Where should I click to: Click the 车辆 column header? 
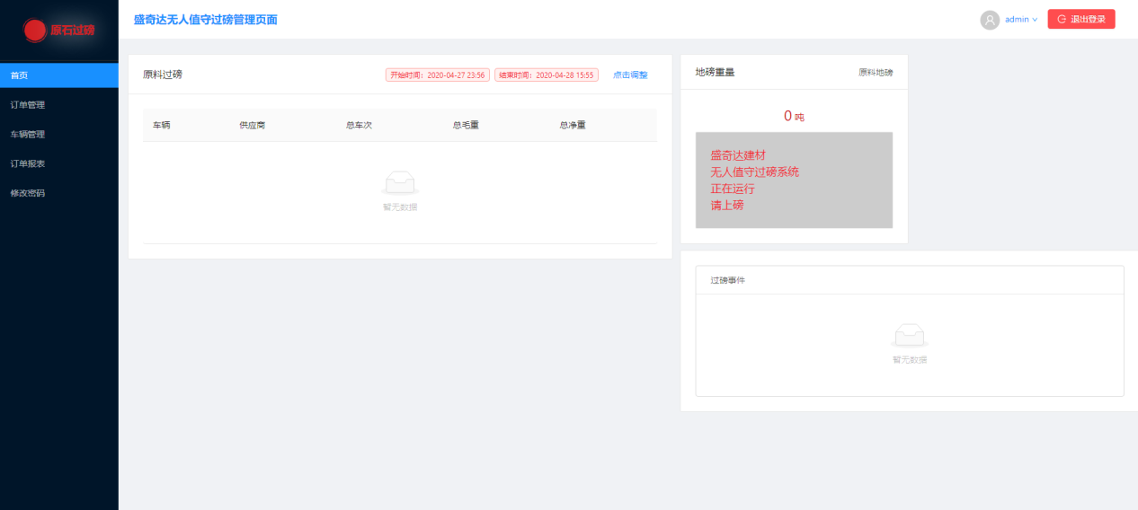161,125
